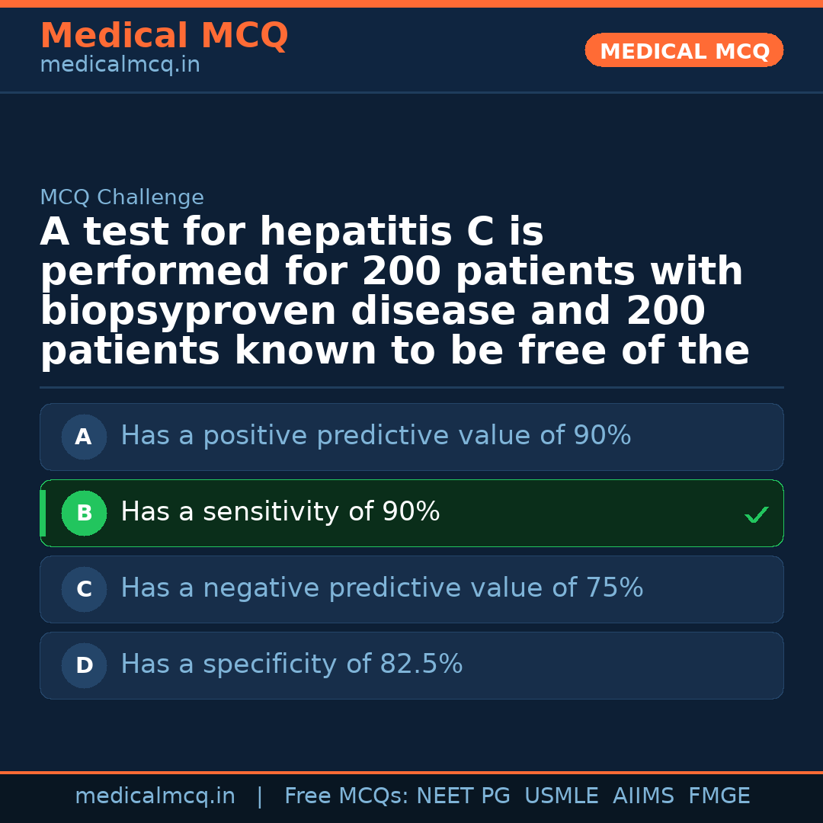Screen dimensions: 823x823
Task: Choose answer 'Has a sensitivity of 90%'
Action: [280, 512]
